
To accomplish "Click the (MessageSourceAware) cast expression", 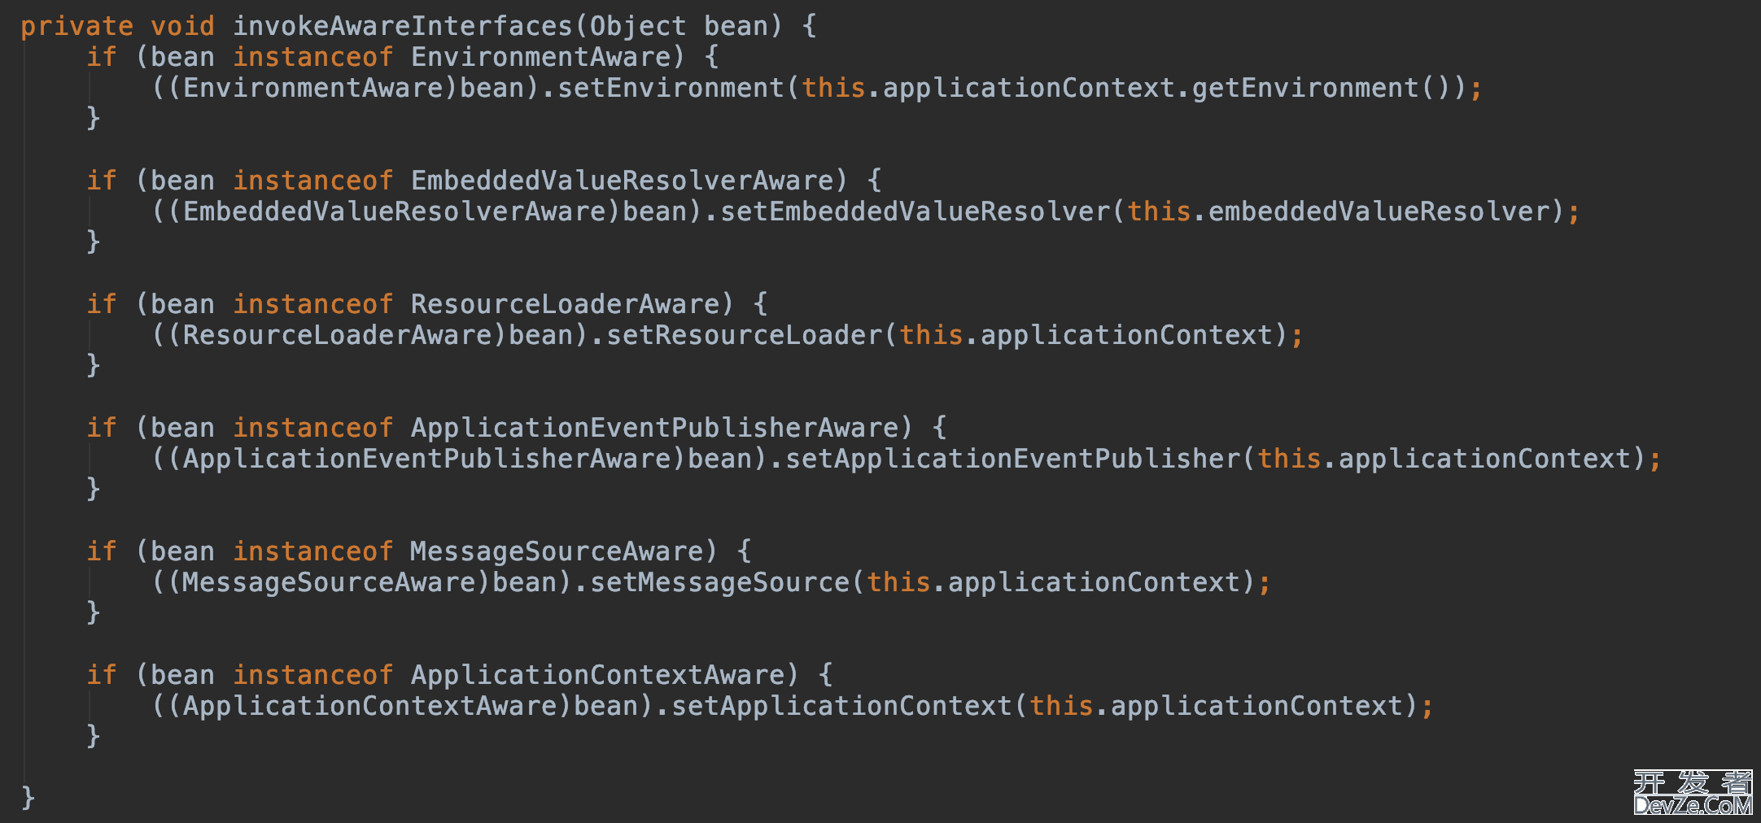I will pyautogui.click(x=330, y=582).
